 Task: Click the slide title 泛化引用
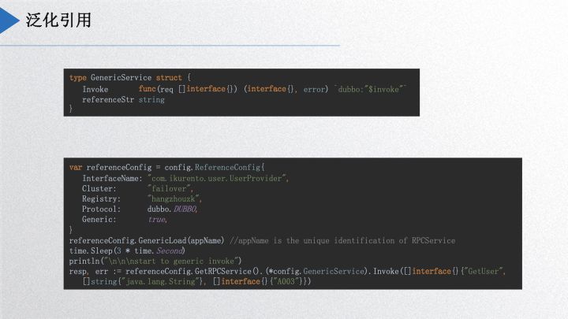[x=58, y=20]
